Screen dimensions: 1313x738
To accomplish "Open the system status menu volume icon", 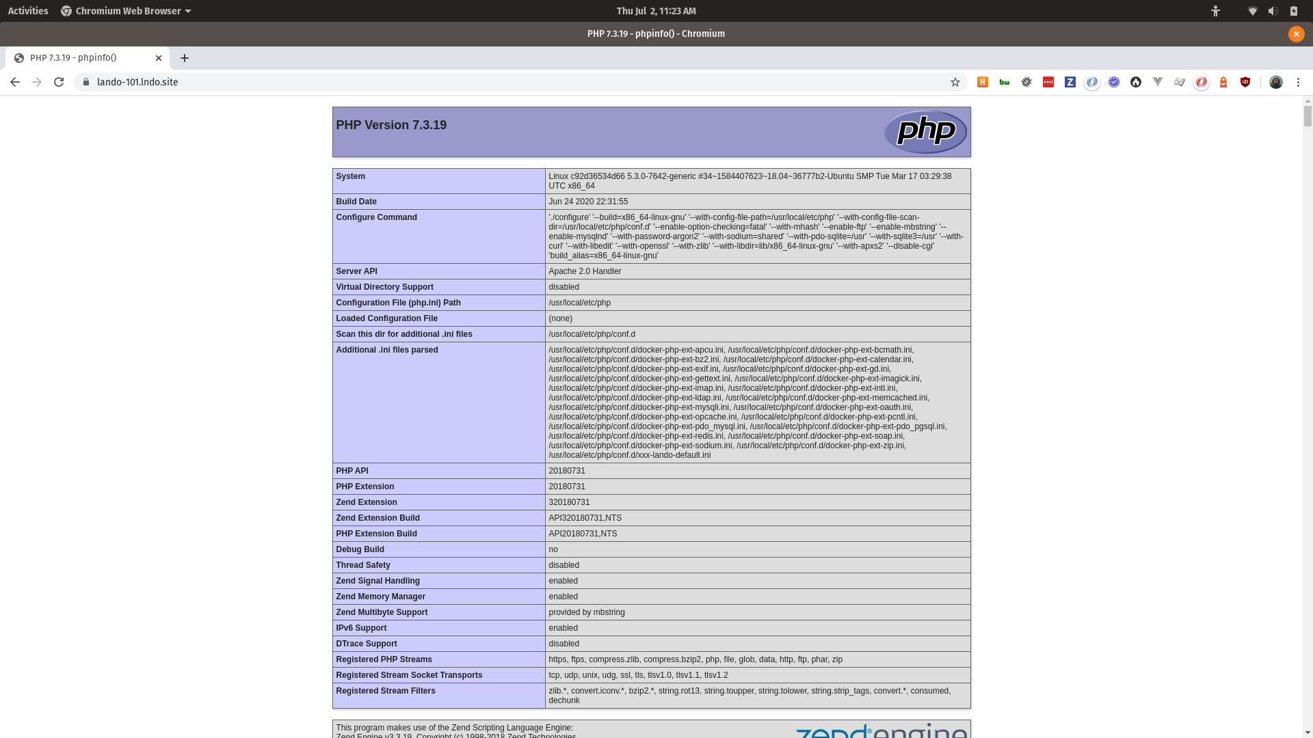I will [1273, 11].
